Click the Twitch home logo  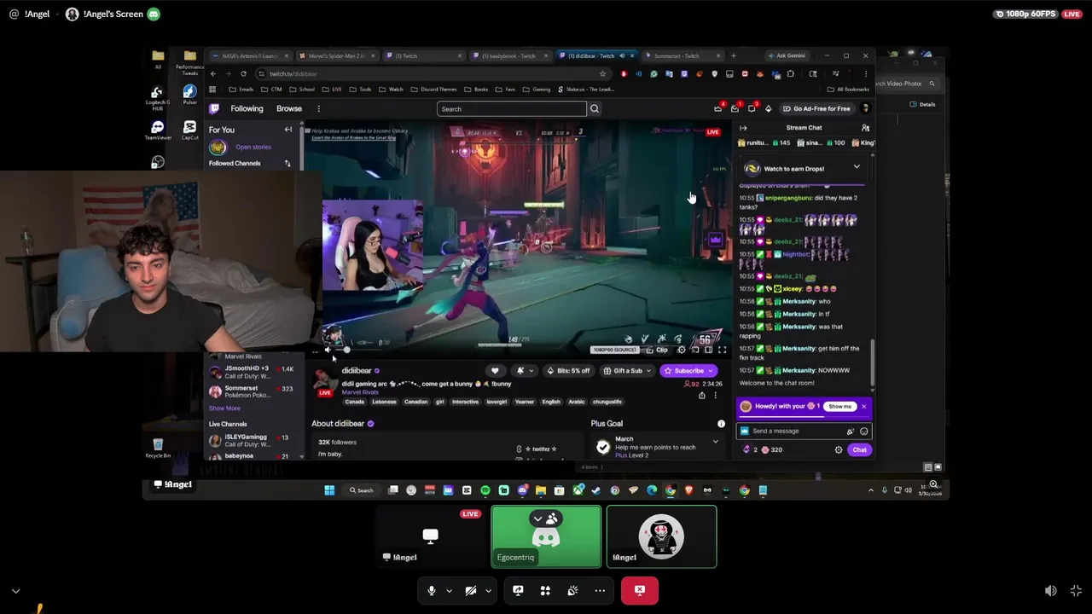coord(214,108)
